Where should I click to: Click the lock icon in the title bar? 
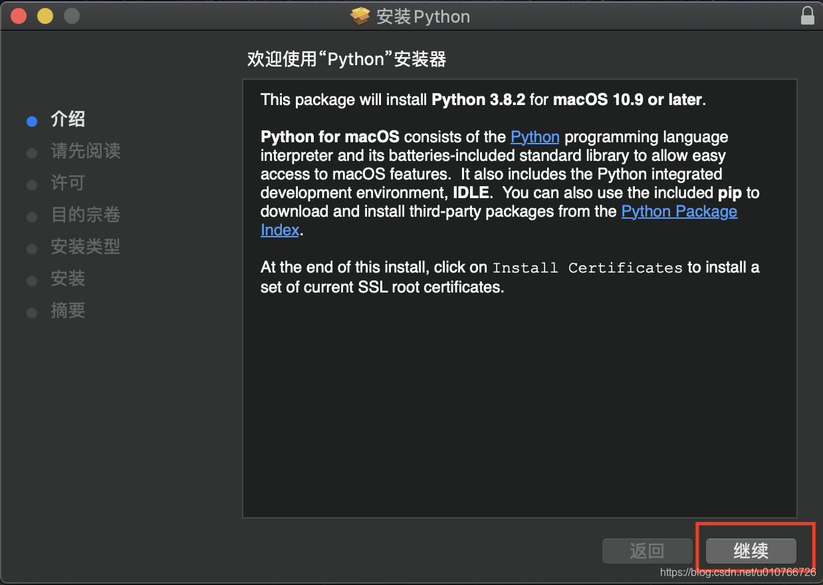tap(807, 15)
